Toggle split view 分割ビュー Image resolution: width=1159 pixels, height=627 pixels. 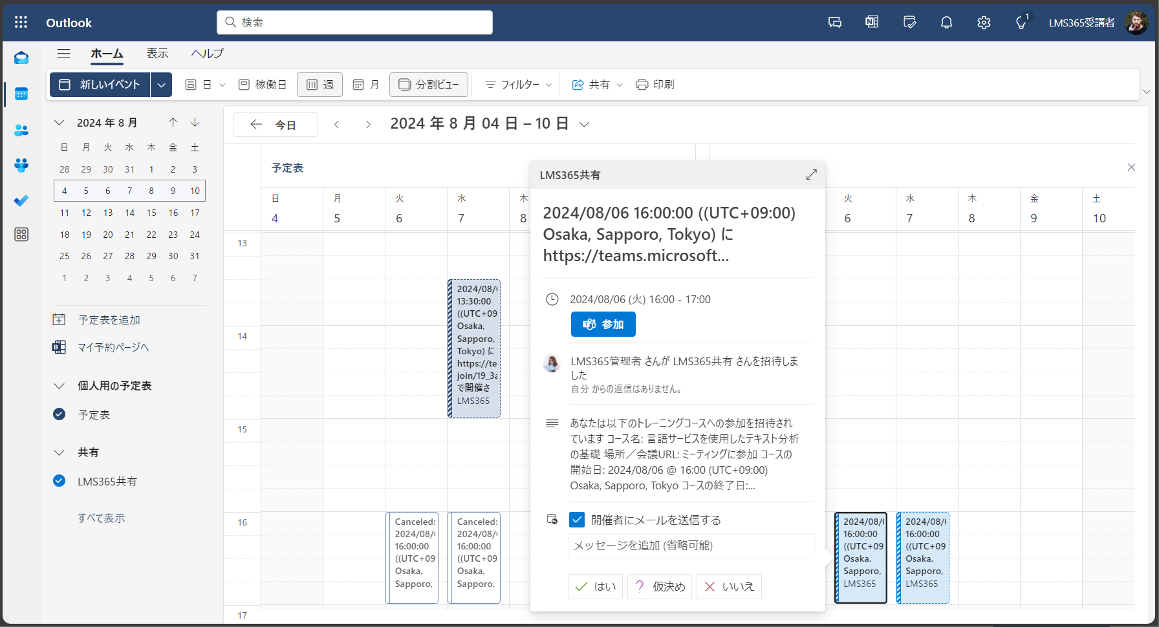point(429,85)
